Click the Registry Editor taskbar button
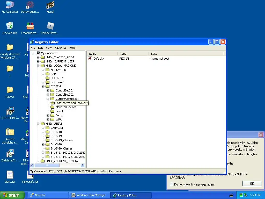Image resolution: width=265 pixels, height=199 pixels. coord(131,195)
